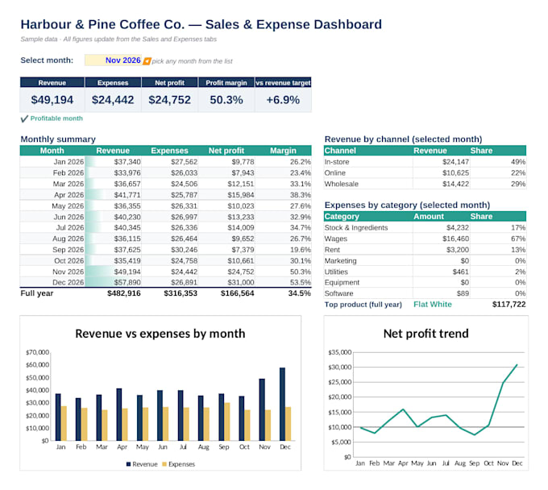Click the Net profit trend chart title
This screenshot has height=490, width=548.
(426, 334)
